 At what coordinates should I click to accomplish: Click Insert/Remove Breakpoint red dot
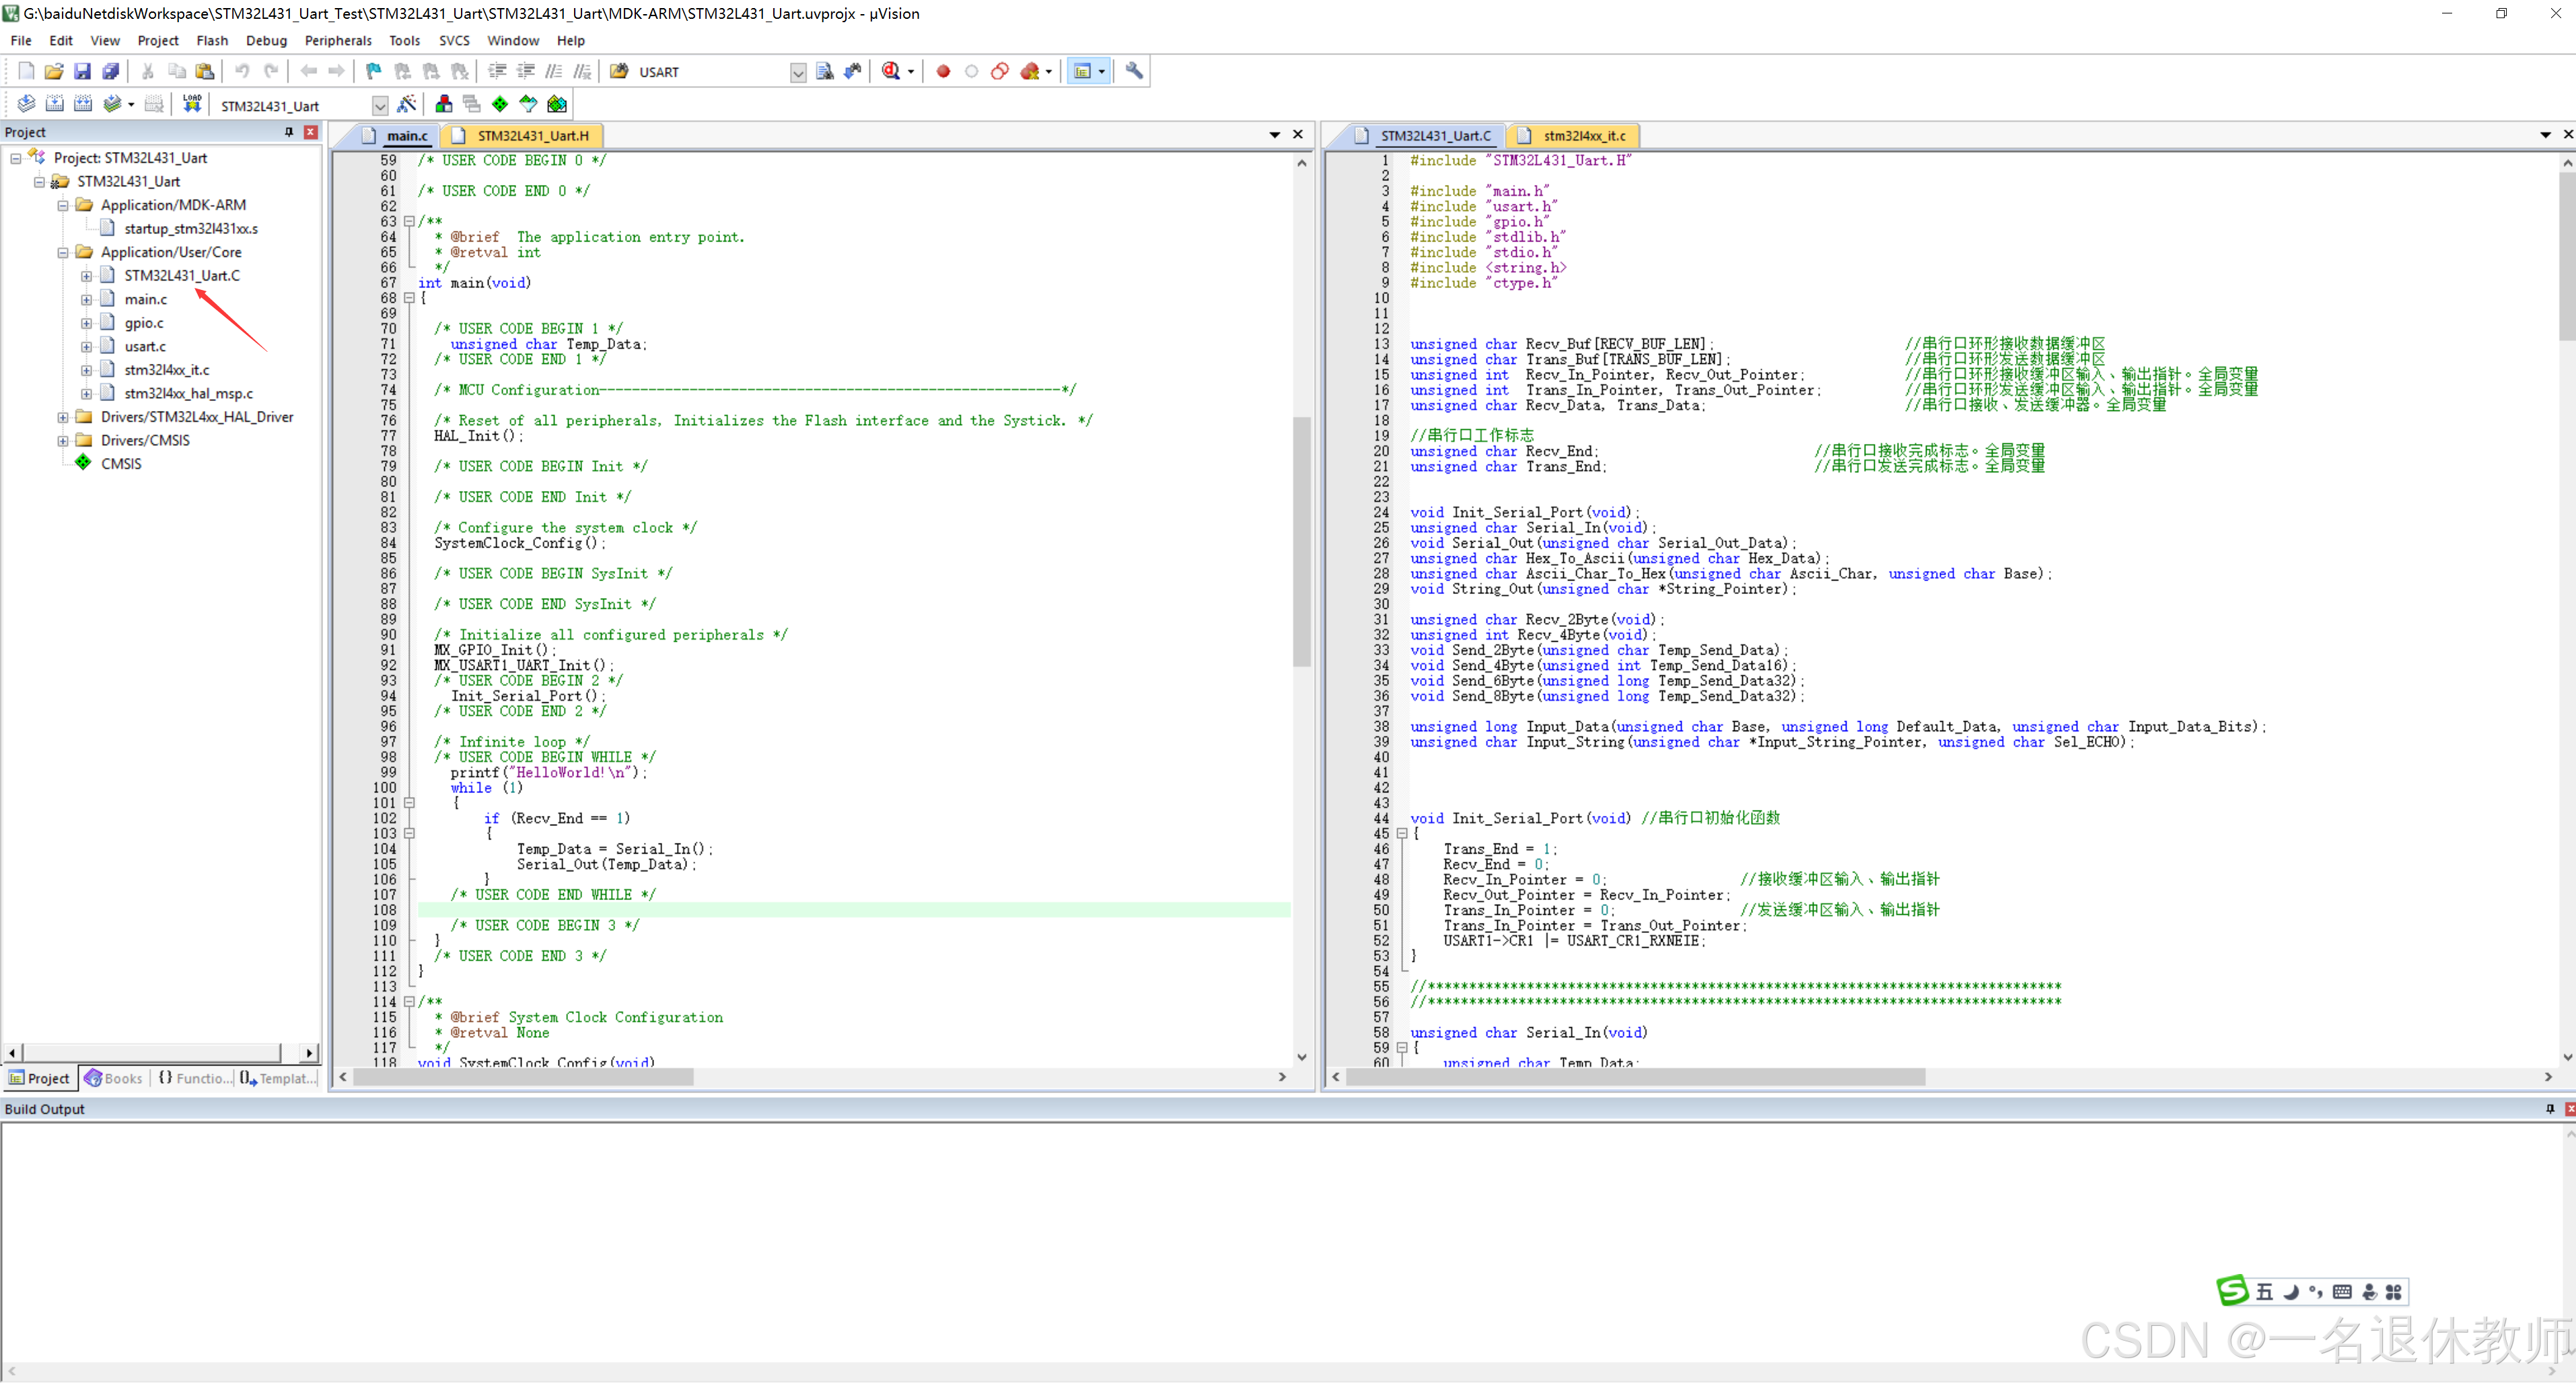pyautogui.click(x=943, y=71)
